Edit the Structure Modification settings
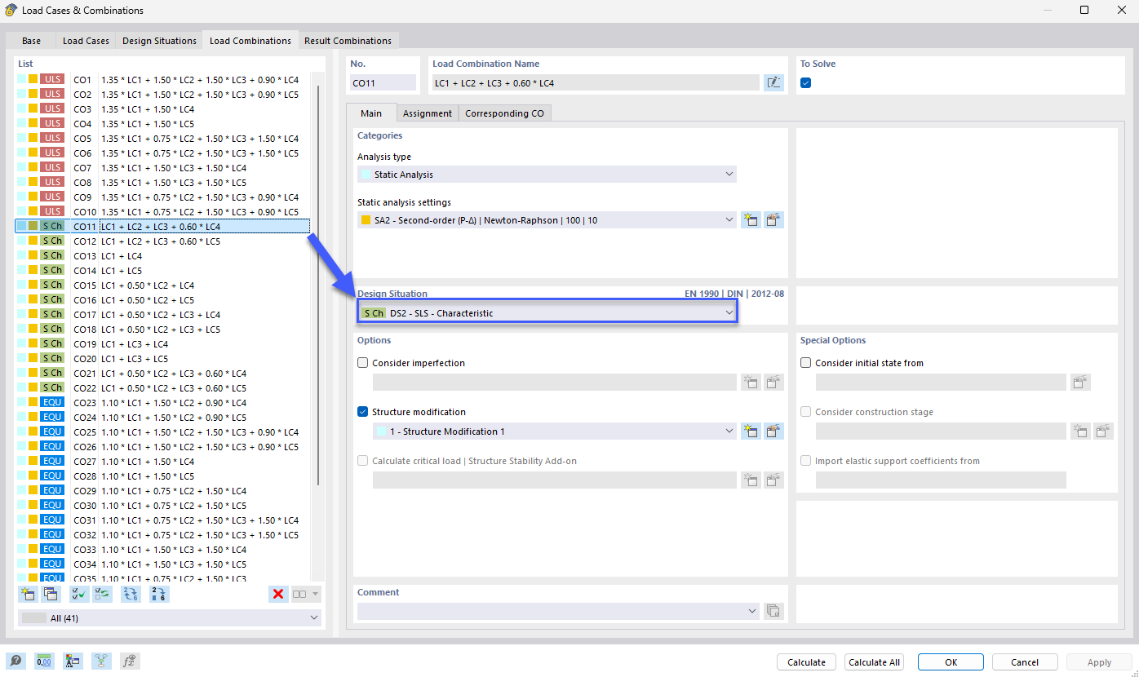This screenshot has width=1139, height=677. 773,431
